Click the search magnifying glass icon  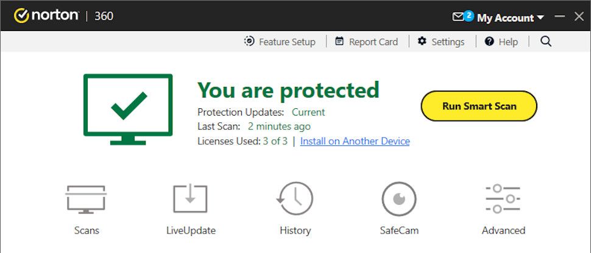[546, 41]
